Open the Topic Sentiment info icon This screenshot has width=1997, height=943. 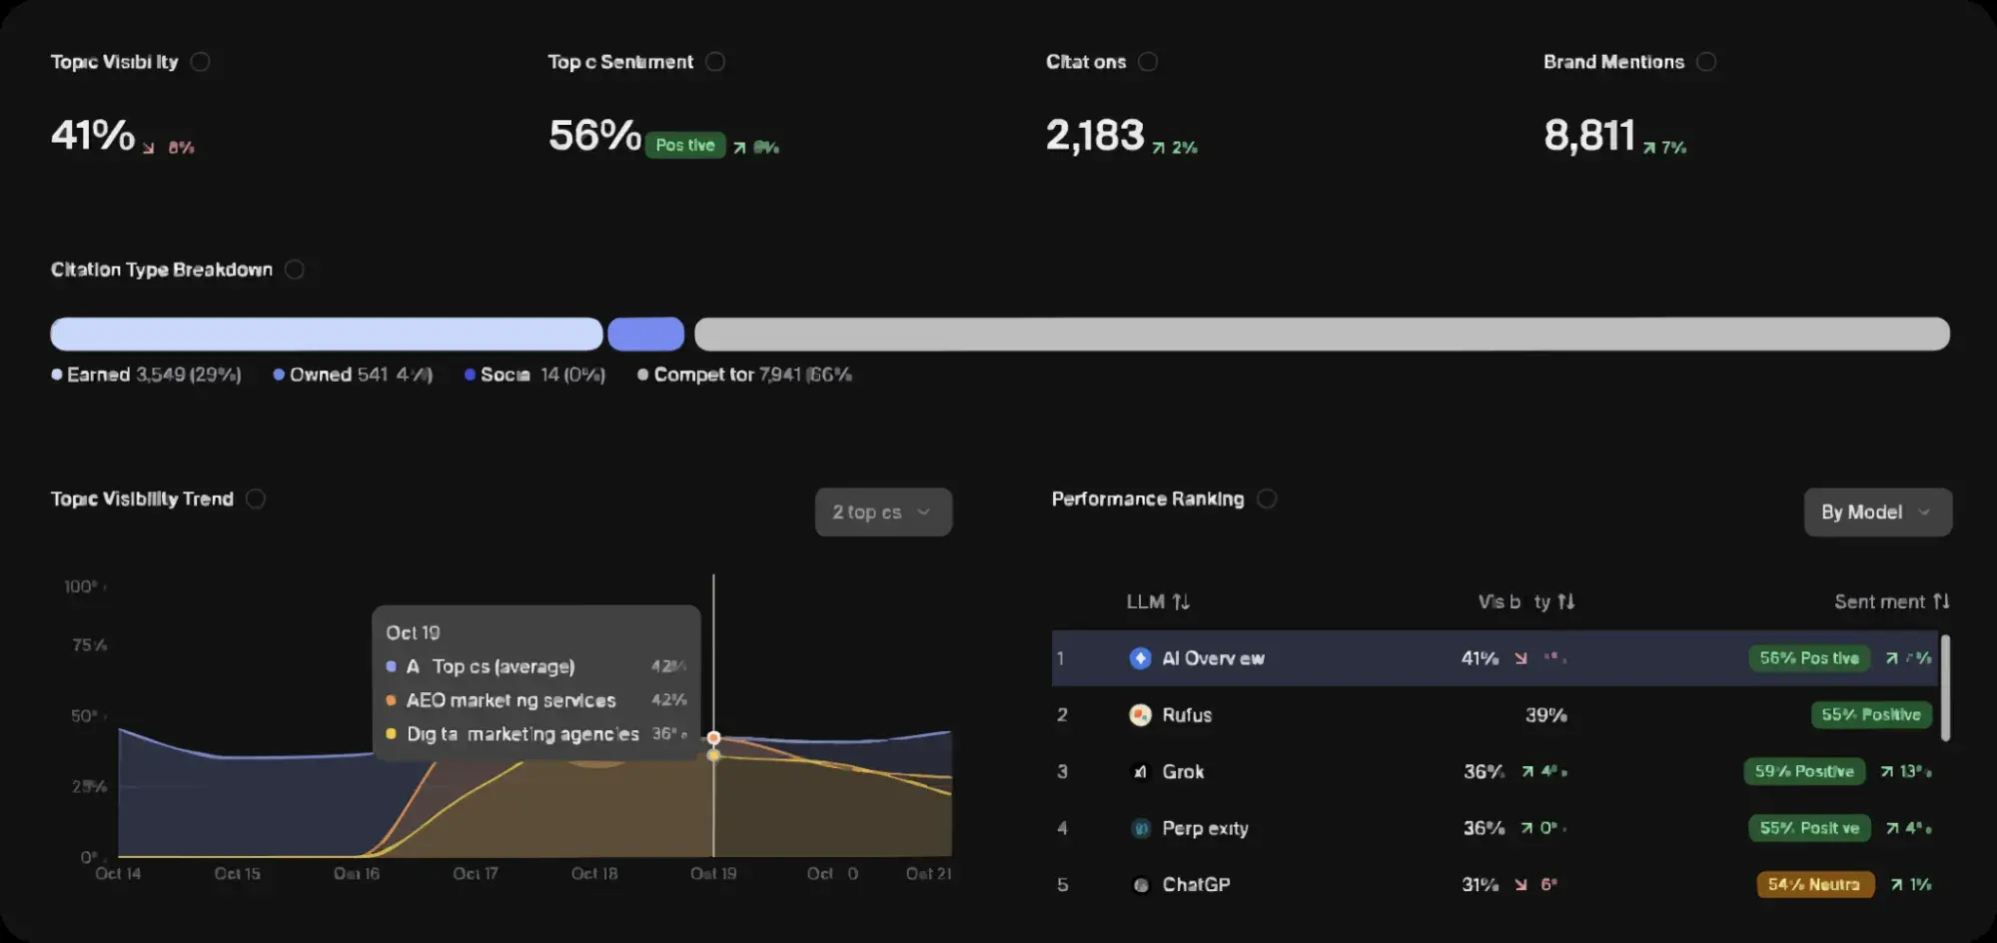[715, 61]
